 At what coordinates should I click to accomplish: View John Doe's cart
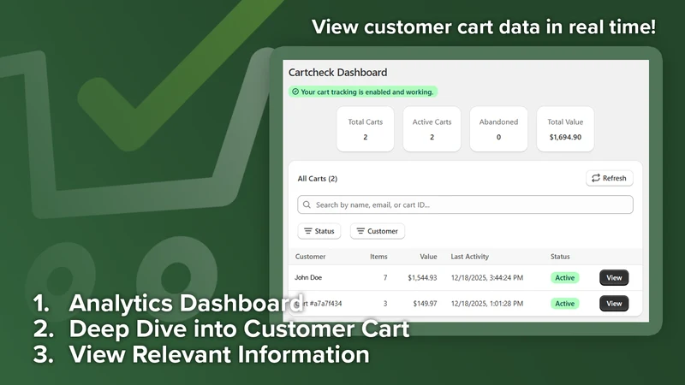point(614,277)
